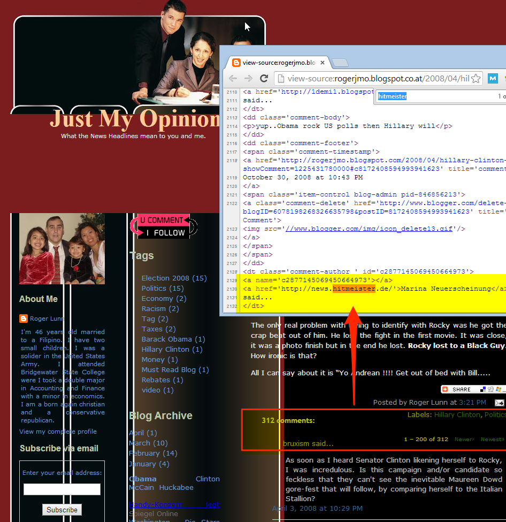Open the January archive link
This screenshot has width=506, height=522.
pyautogui.click(x=149, y=464)
